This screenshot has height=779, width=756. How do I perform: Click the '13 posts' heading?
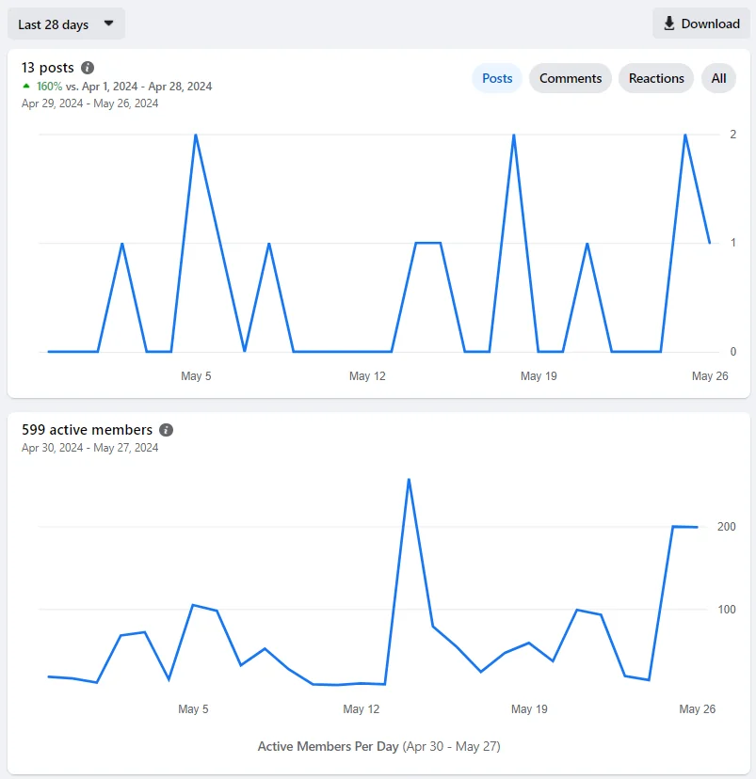[x=48, y=68]
